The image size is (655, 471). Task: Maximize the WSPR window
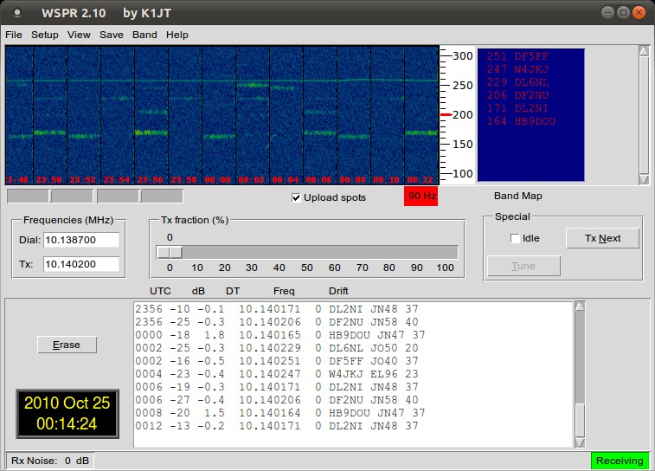[623, 12]
